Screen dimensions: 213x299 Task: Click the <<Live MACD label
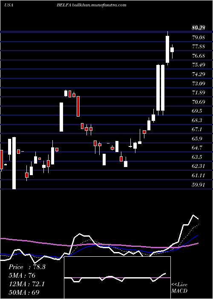[x=179, y=288]
